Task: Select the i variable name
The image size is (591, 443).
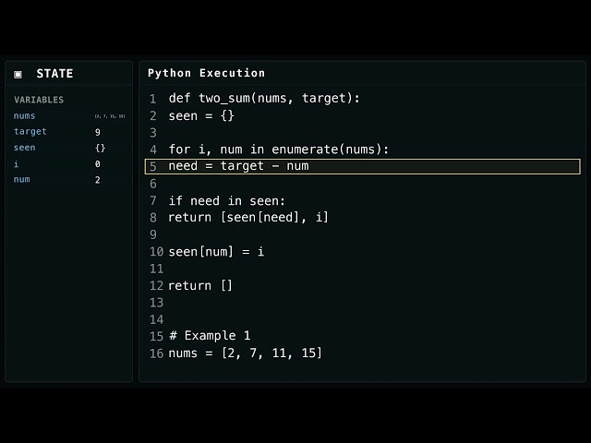Action: point(17,164)
